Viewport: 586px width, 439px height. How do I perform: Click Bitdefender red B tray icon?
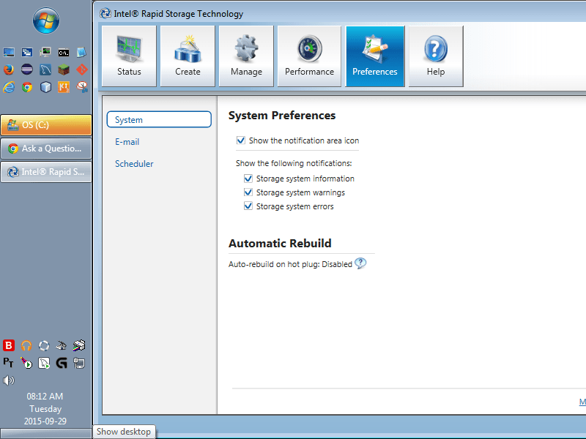point(9,345)
